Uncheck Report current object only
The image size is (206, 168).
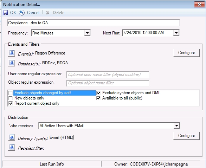click(x=11, y=103)
